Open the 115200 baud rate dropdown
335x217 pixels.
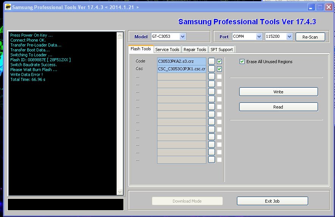coord(289,37)
